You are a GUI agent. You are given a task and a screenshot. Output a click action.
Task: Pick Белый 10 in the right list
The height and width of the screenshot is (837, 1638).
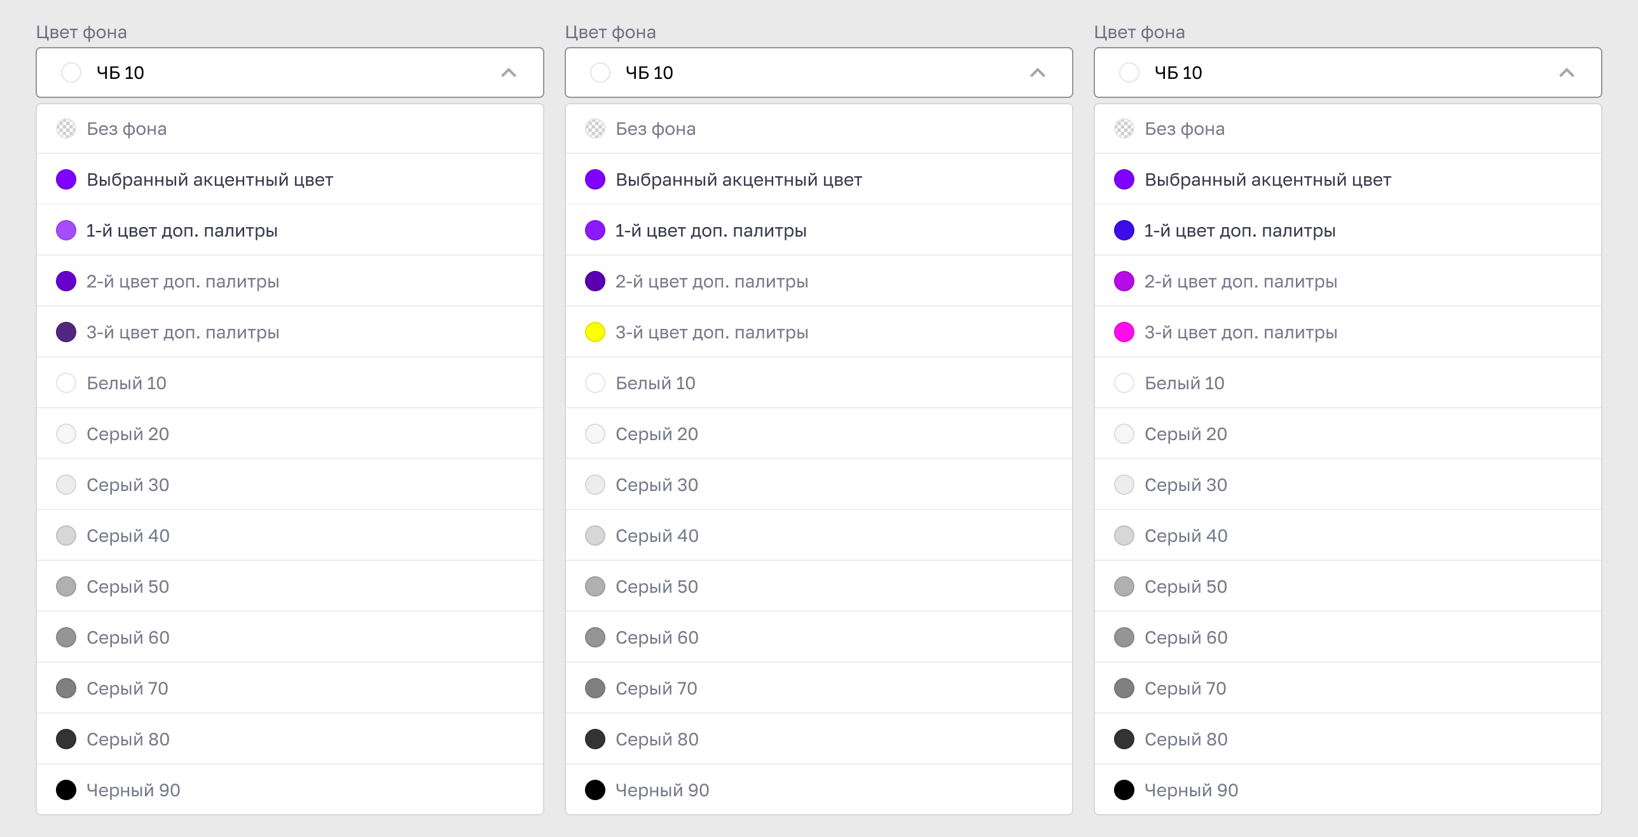(1348, 383)
